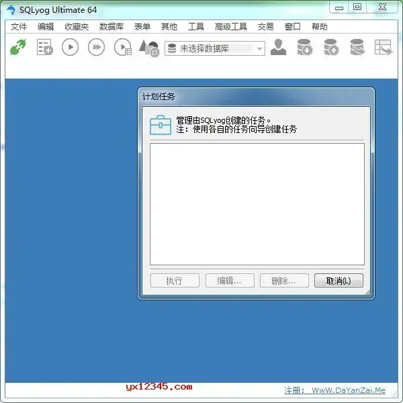This screenshot has width=403, height=403.
Task: Open the user manager person icon
Action: pyautogui.click(x=278, y=47)
